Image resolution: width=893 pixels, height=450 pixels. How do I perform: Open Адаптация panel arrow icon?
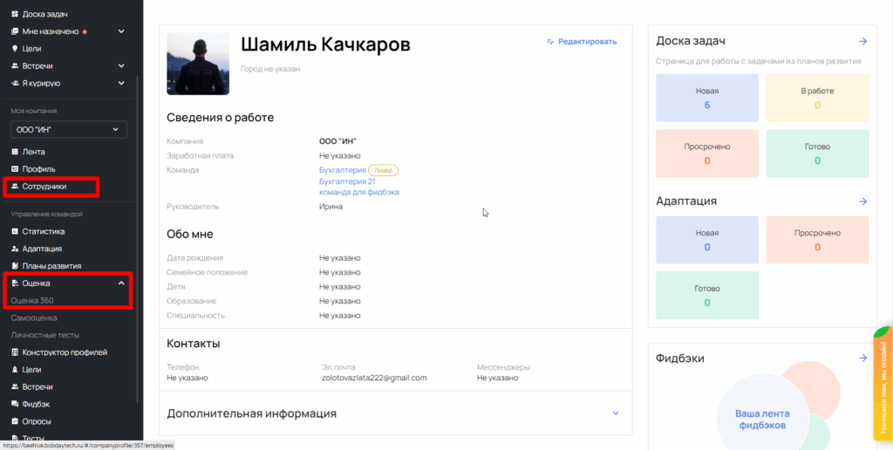[x=862, y=201]
